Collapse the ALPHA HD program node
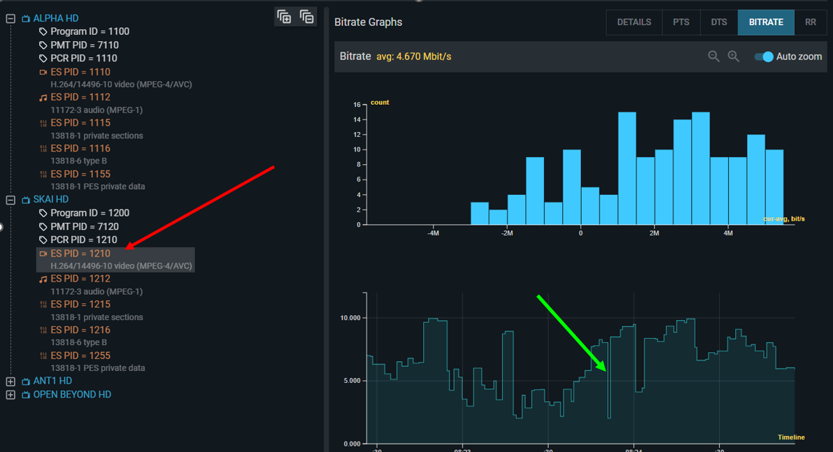This screenshot has width=833, height=452. pos(10,19)
